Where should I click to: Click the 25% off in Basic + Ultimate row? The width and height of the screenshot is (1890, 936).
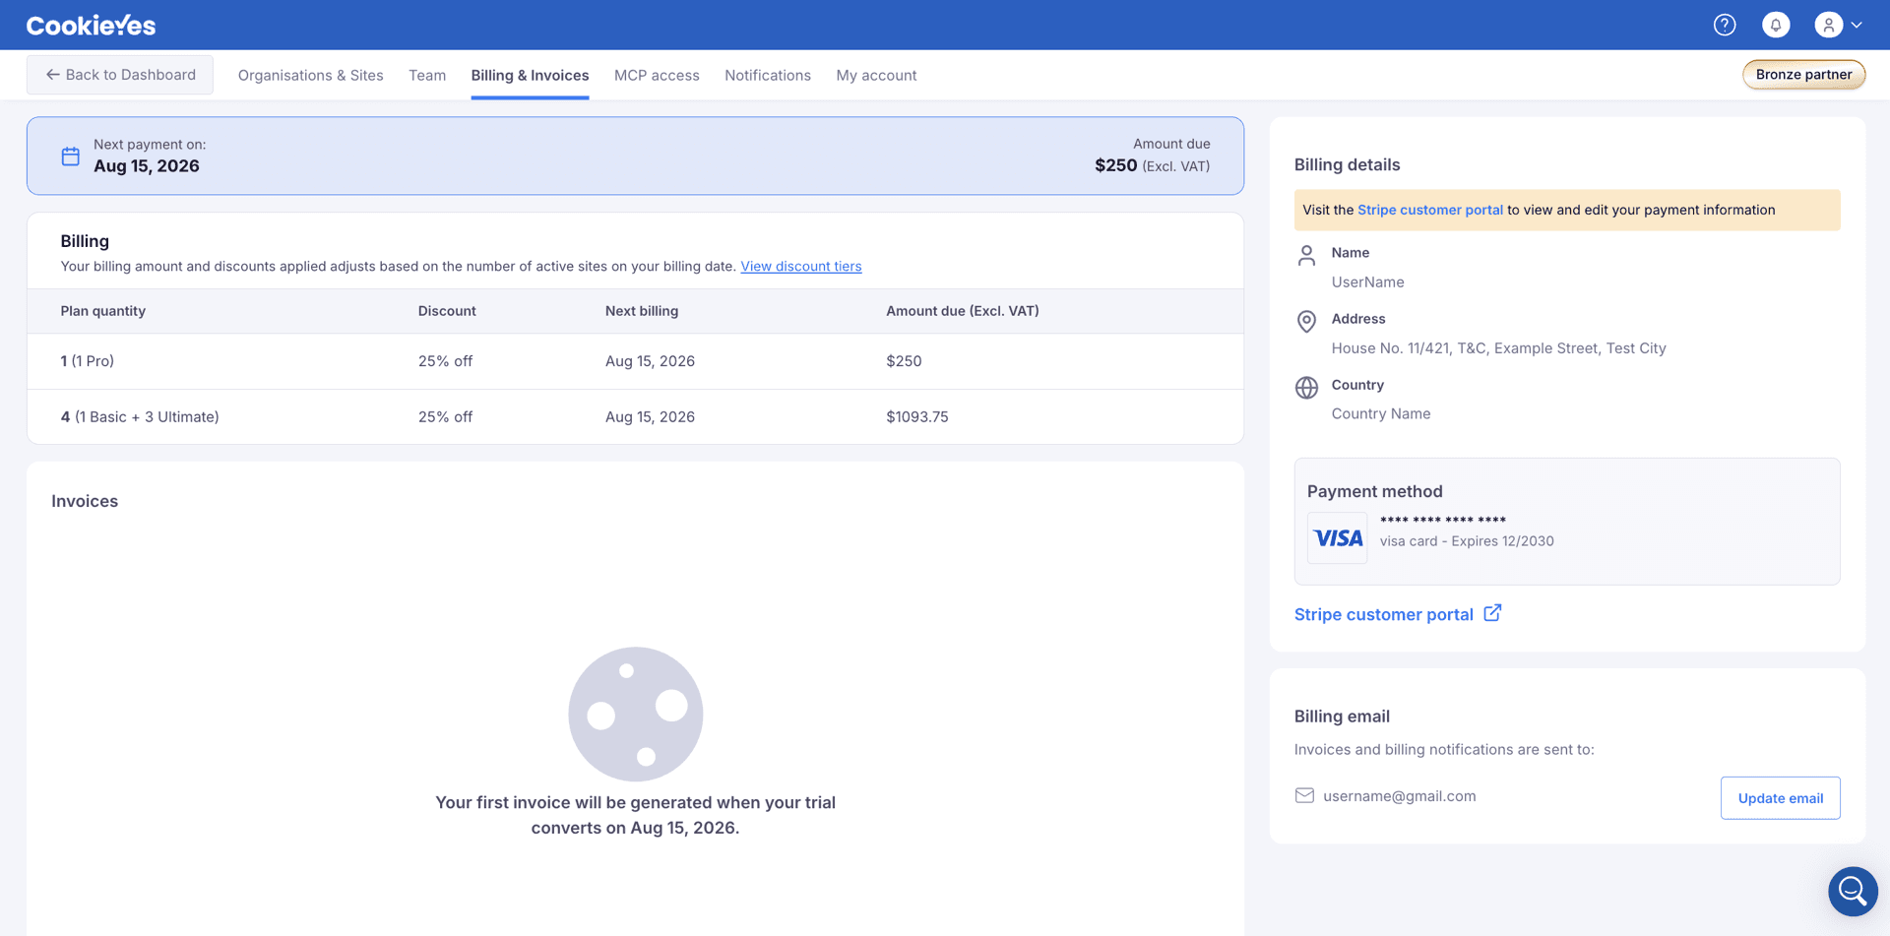[x=445, y=417]
